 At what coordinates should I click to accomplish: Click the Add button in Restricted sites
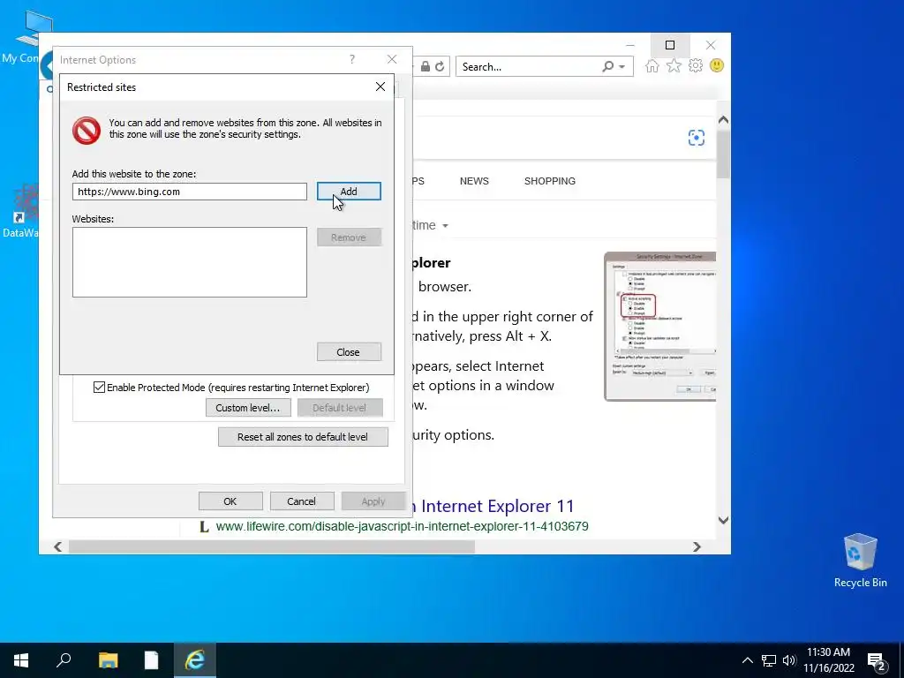349,192
